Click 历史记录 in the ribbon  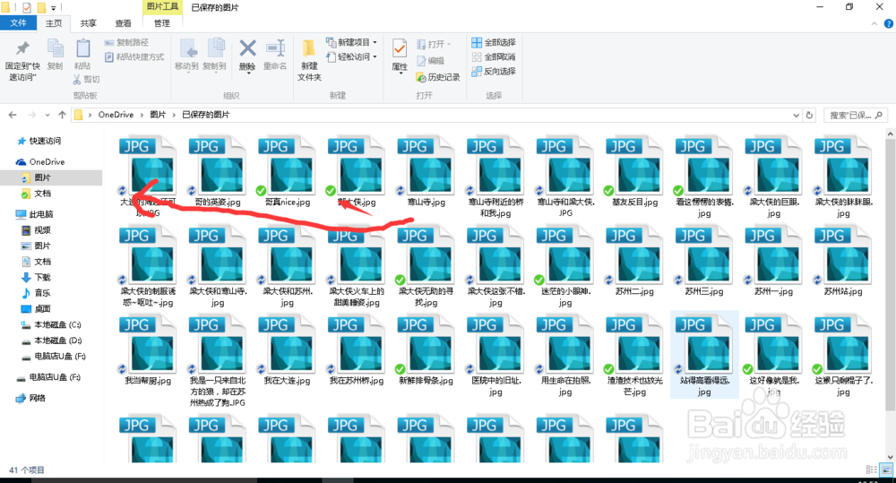[438, 77]
